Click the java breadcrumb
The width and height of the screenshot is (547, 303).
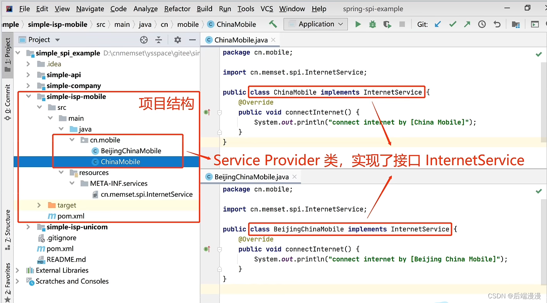145,24
